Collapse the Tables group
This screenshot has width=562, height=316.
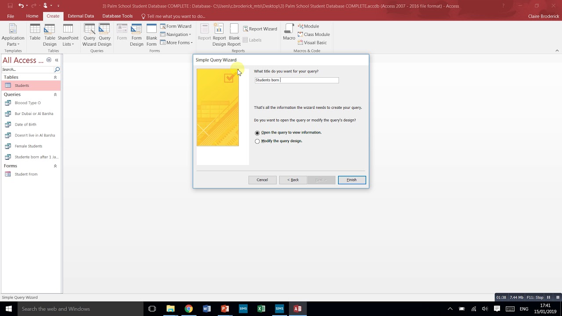[x=55, y=77]
